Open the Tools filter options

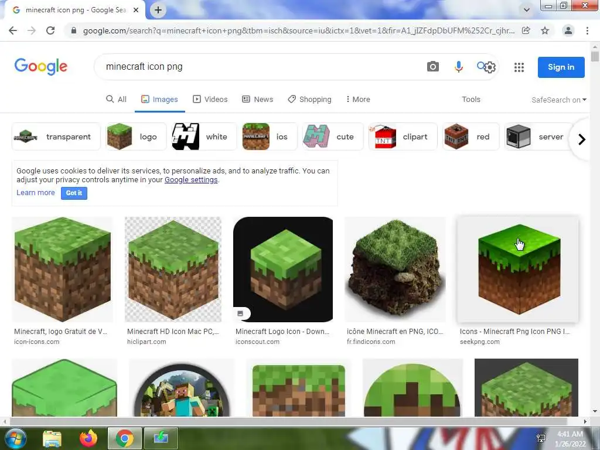click(x=471, y=100)
